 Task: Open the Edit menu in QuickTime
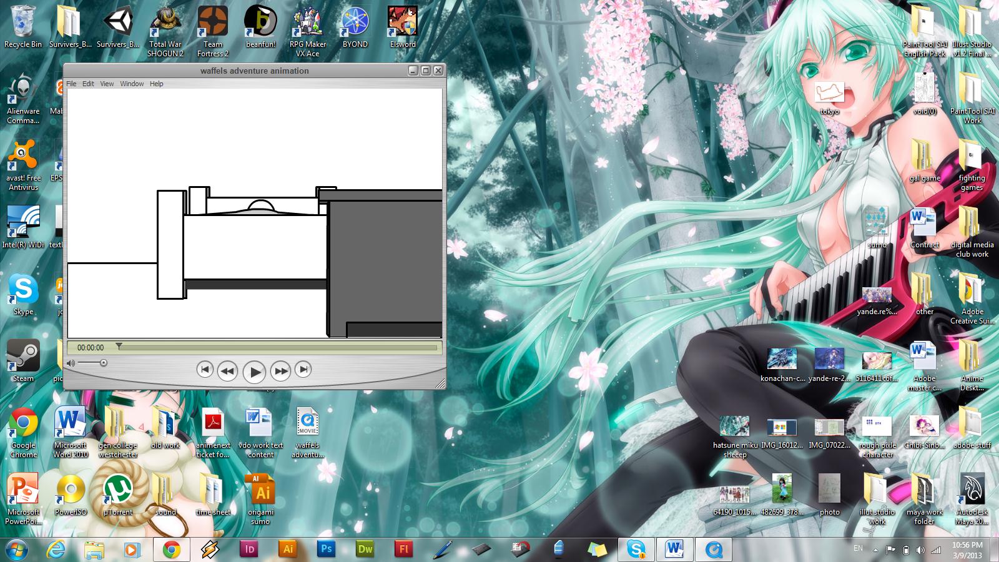pyautogui.click(x=88, y=84)
